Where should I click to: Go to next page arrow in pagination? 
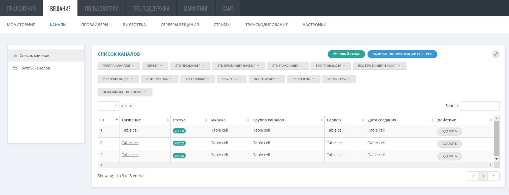pos(493,176)
